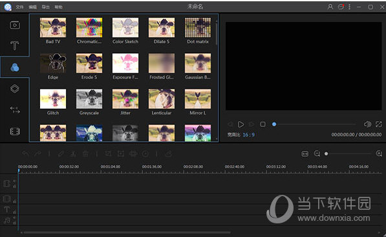
Task: Open the Overlays sidebar tab
Action: pyautogui.click(x=15, y=89)
